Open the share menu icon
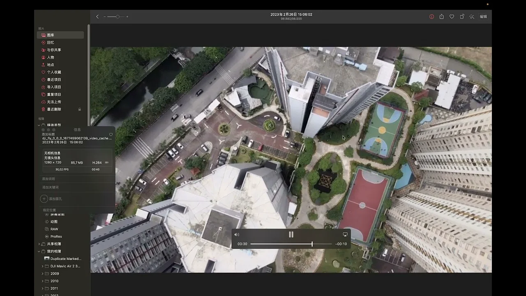 [x=441, y=17]
